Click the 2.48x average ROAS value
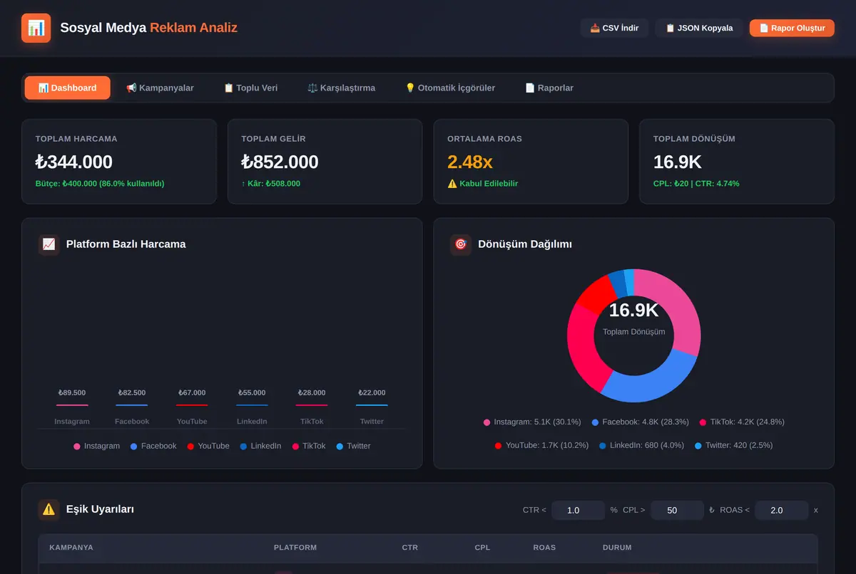Screen dimensions: 856x574 click(470, 162)
